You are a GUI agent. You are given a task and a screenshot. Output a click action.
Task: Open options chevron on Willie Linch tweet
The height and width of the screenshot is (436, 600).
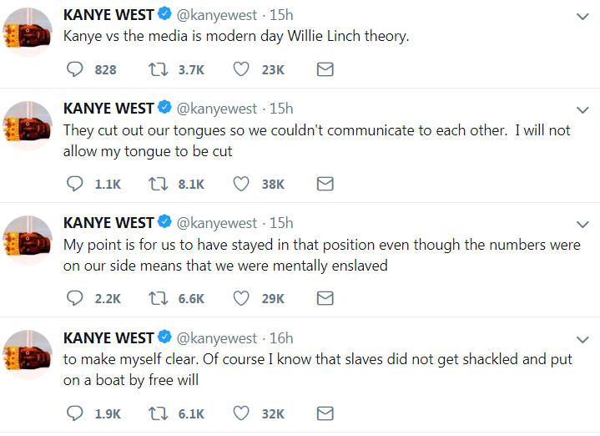(x=583, y=17)
